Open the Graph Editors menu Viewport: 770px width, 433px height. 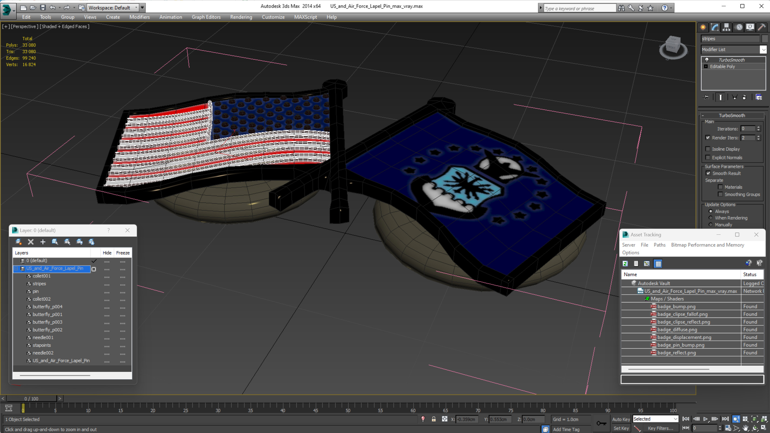point(206,17)
